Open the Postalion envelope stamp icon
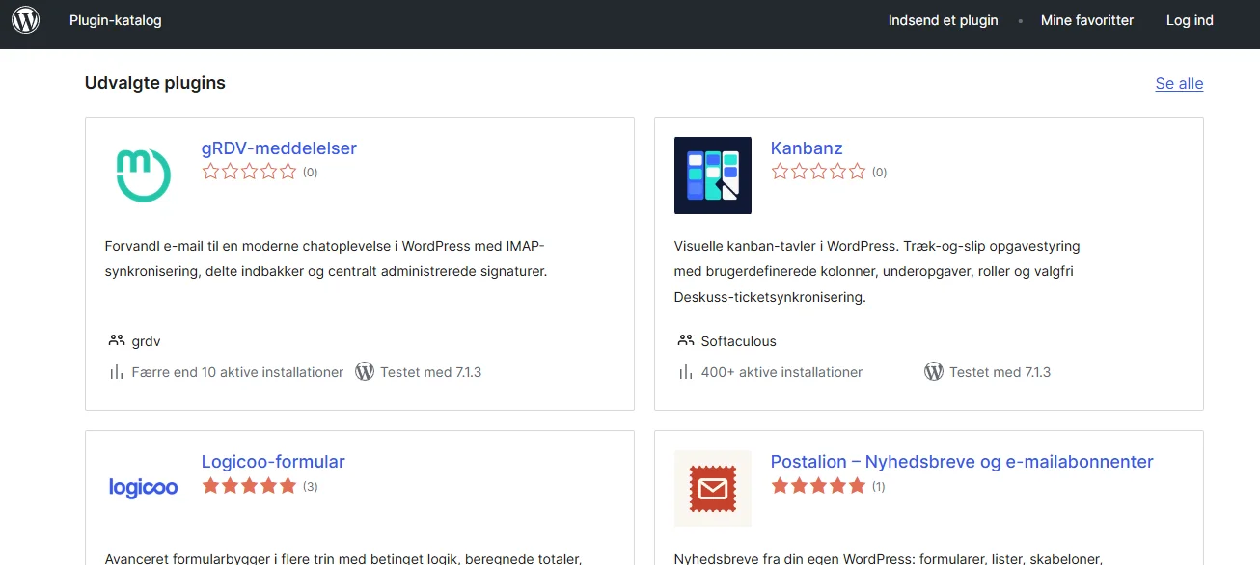Screen dimensions: 1260x565 [713, 488]
